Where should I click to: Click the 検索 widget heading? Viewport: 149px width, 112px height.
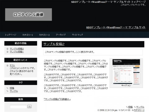[x=21, y=99]
